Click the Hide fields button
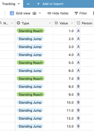This screenshot has width=94, height=131. (x=58, y=13)
